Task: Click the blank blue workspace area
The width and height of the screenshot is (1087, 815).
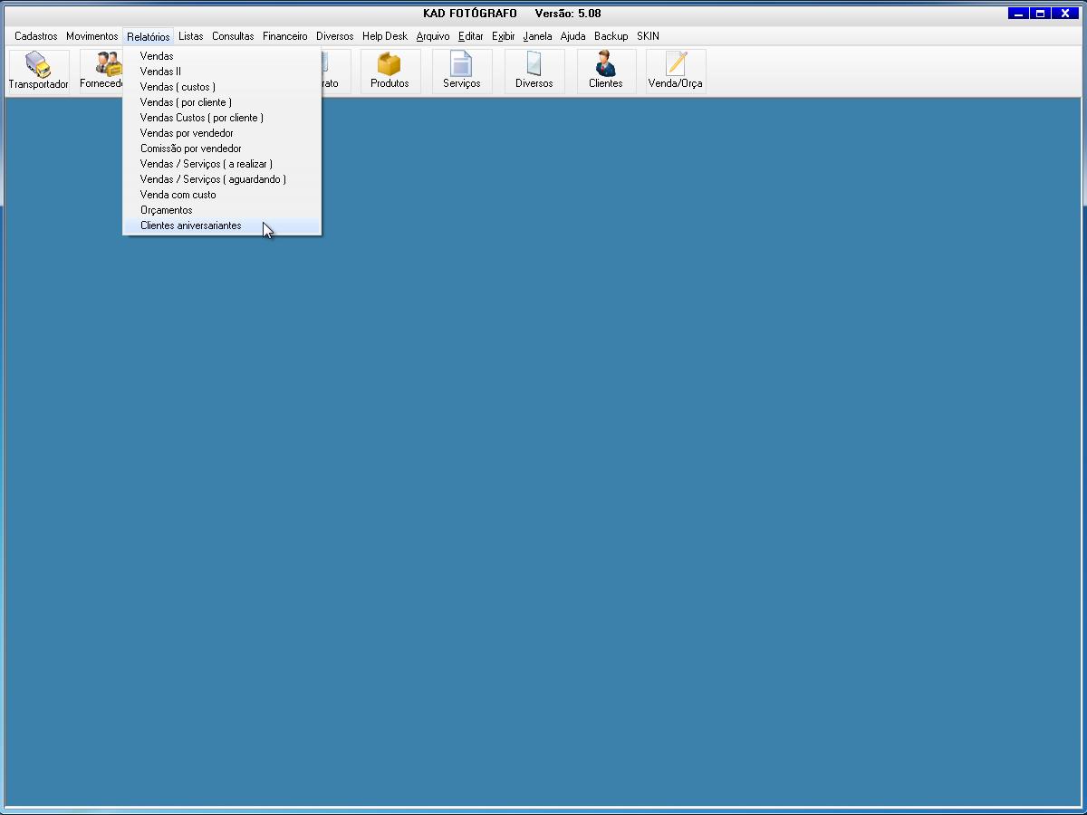Action: (x=634, y=453)
